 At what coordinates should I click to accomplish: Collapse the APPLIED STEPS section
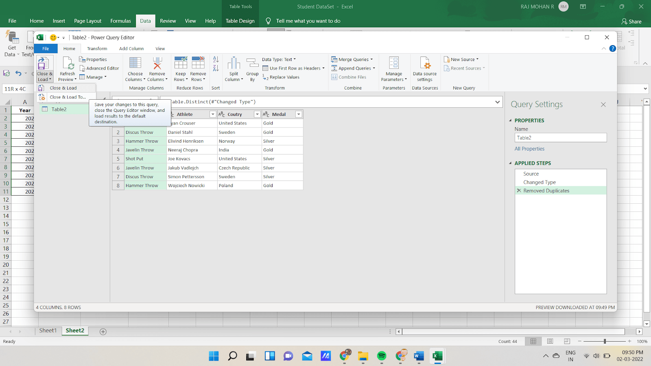coord(511,163)
